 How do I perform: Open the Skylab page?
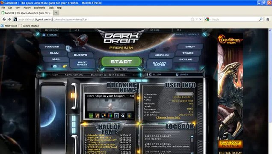click(x=186, y=59)
